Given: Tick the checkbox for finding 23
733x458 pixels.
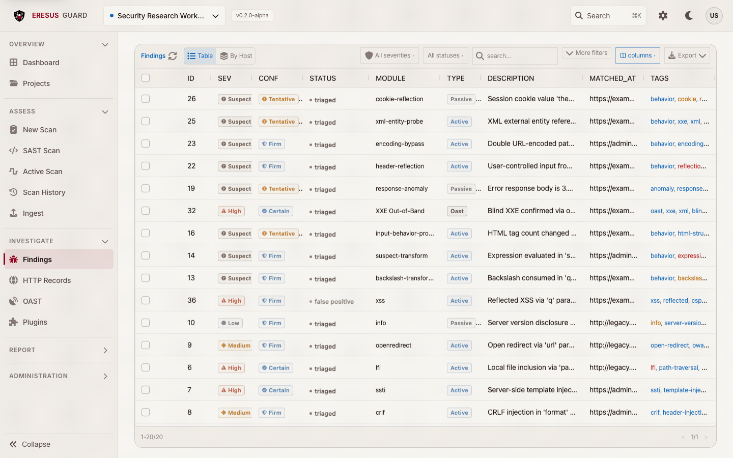Looking at the screenshot, I should pos(146,144).
